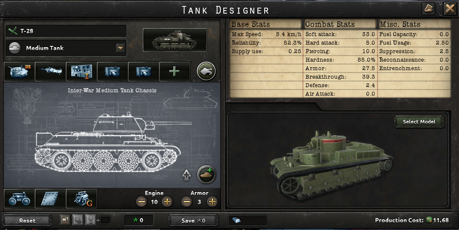The height and width of the screenshot is (230, 459).
Task: Select the main turret module slot
Action: 19,71
